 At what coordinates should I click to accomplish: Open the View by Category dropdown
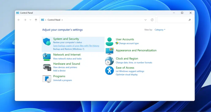coord(160,30)
